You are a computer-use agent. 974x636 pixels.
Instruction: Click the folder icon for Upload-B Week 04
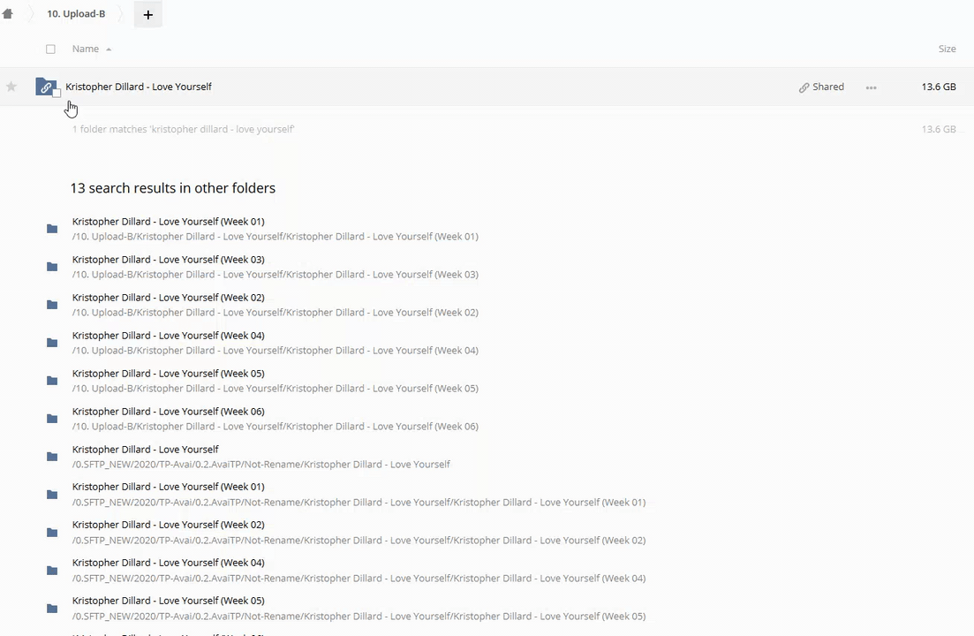[52, 343]
